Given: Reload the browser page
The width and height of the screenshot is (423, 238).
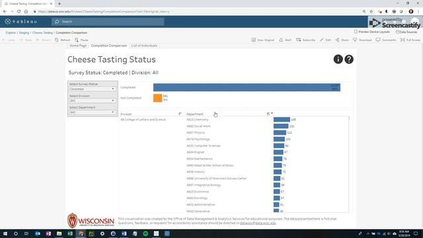Looking at the screenshot, I should coord(19,12).
